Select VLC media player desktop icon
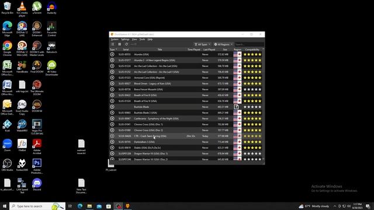Viewport: 374px width, 210px height. 22,9
